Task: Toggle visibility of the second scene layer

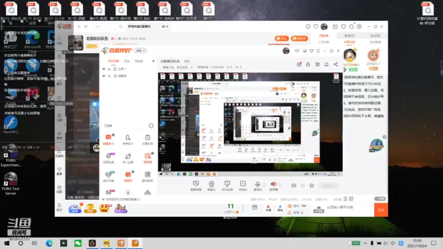Action: pos(104,76)
